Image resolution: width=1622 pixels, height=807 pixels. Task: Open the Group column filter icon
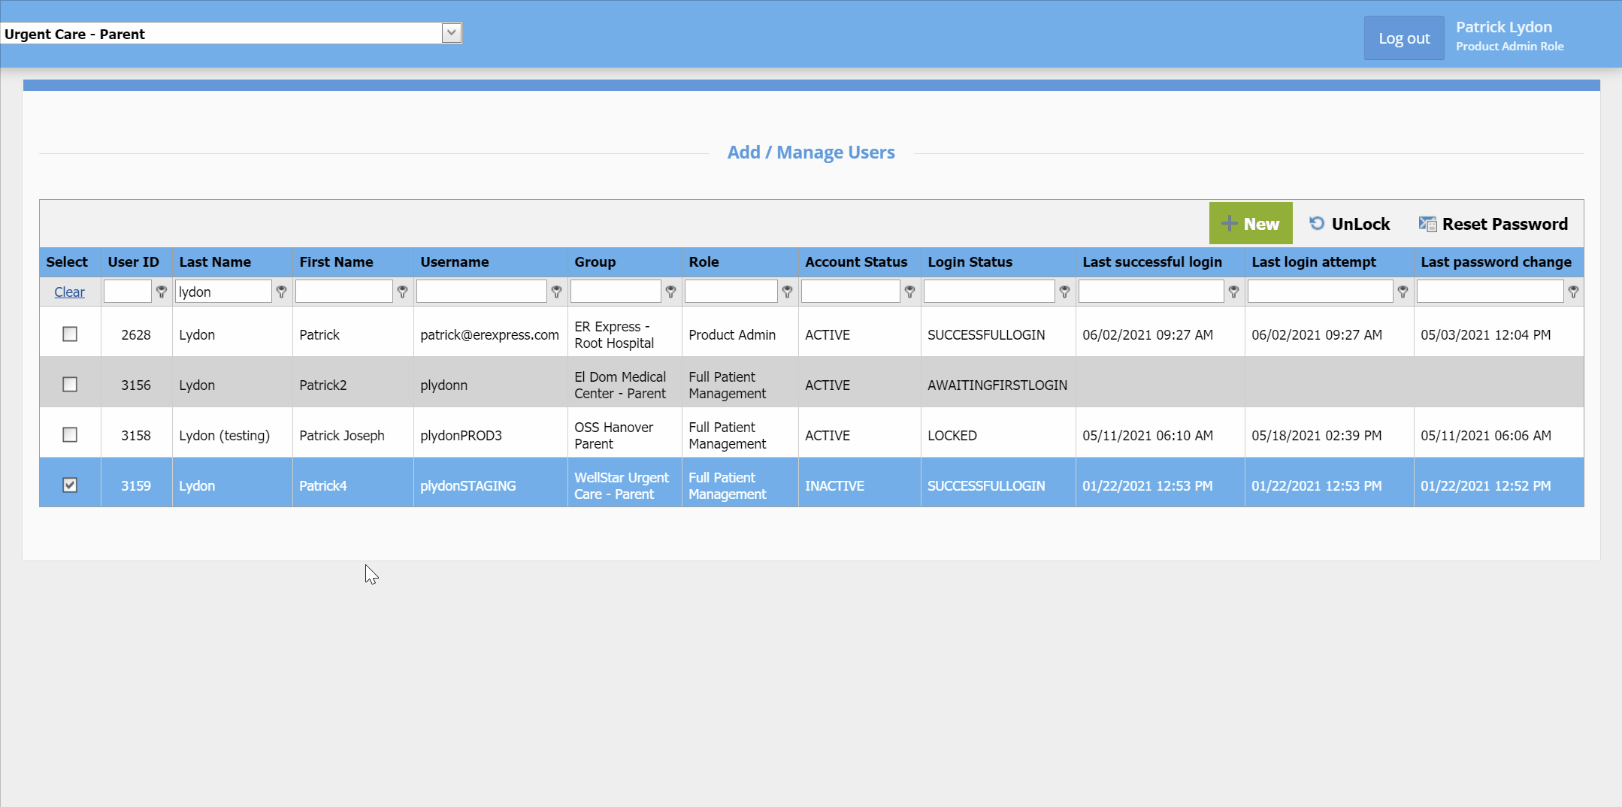[670, 292]
